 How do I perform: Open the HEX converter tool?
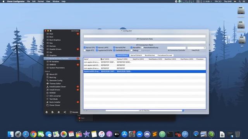(x=55, y=96)
